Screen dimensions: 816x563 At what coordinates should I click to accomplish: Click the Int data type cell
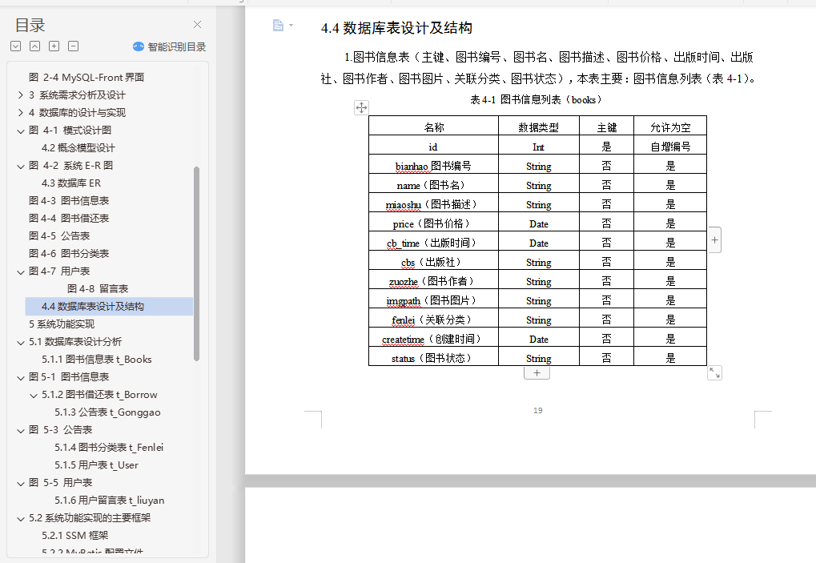coord(539,147)
